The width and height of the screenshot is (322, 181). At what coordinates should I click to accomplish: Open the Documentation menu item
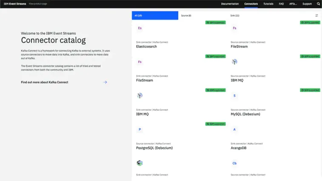(230, 4)
